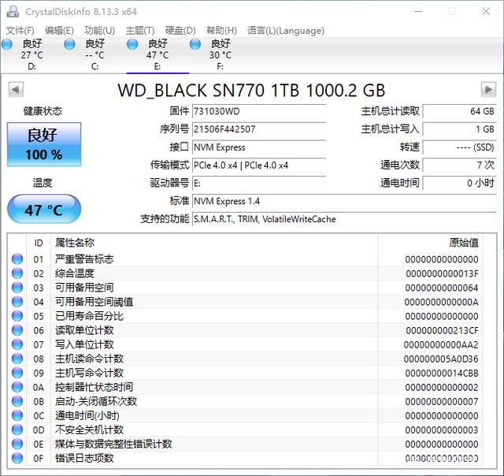This screenshot has height=476, width=504.
Task: Click the transfer mode field PCIe 4.0 x4
Action: 259,165
